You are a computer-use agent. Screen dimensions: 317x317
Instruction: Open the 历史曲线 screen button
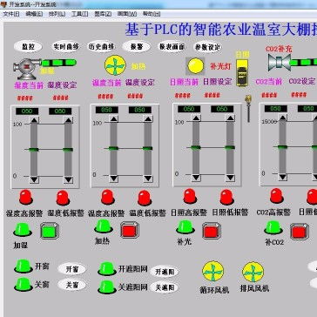101,46
